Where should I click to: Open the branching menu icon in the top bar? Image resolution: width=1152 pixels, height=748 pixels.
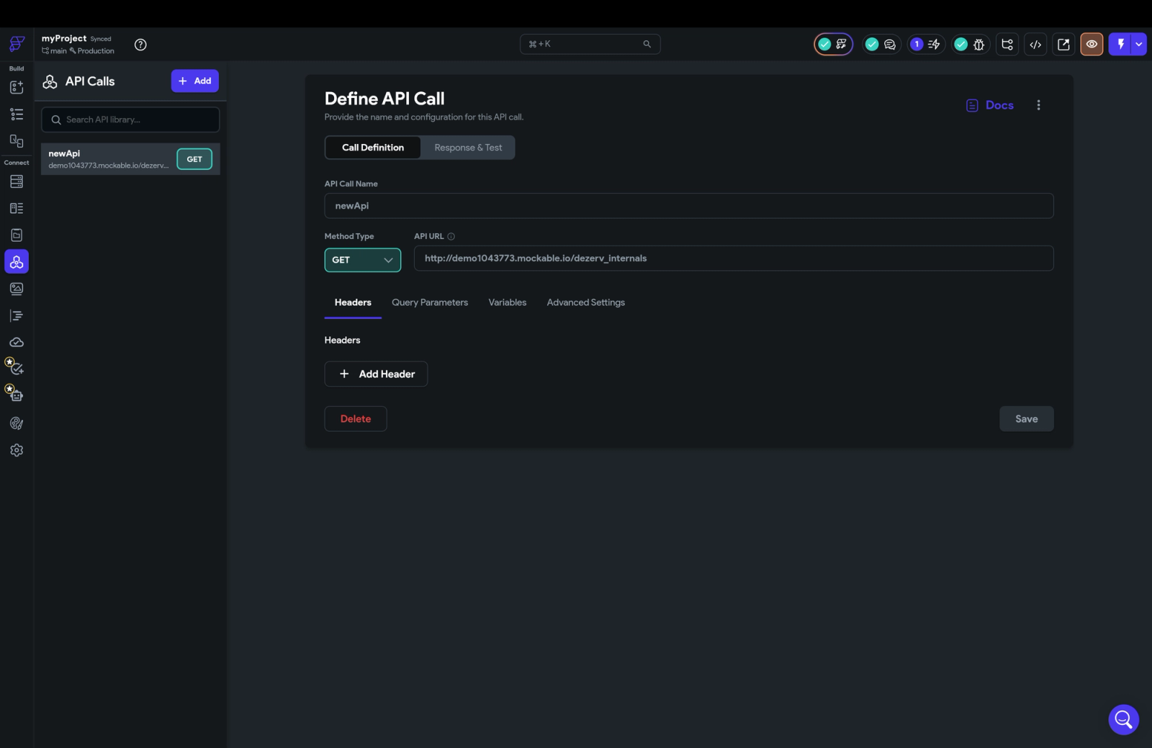coord(1007,44)
